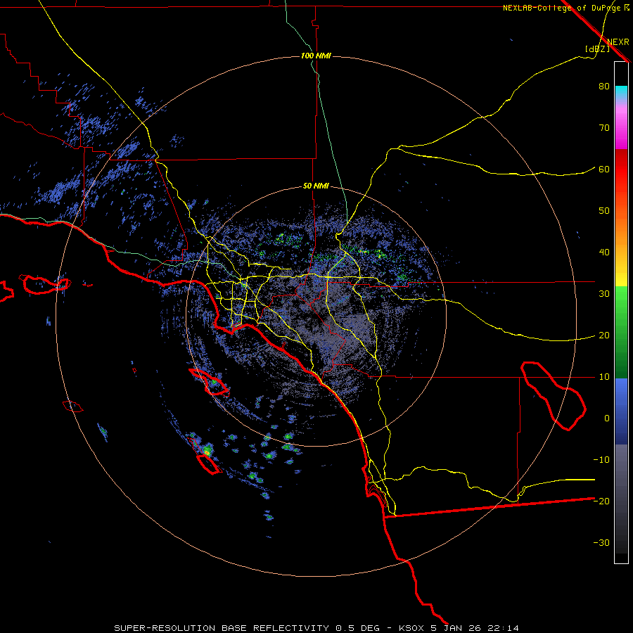Click the 20 value on the dBZ scale
The width and height of the screenshot is (633, 633).
click(604, 335)
